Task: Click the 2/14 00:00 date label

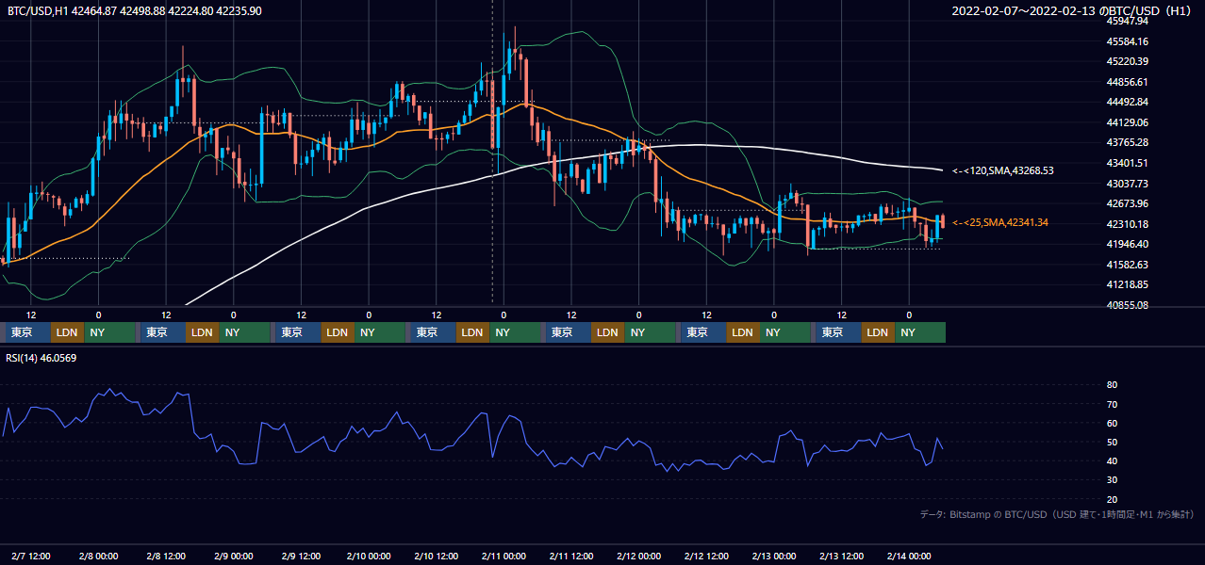Action: pyautogui.click(x=909, y=556)
